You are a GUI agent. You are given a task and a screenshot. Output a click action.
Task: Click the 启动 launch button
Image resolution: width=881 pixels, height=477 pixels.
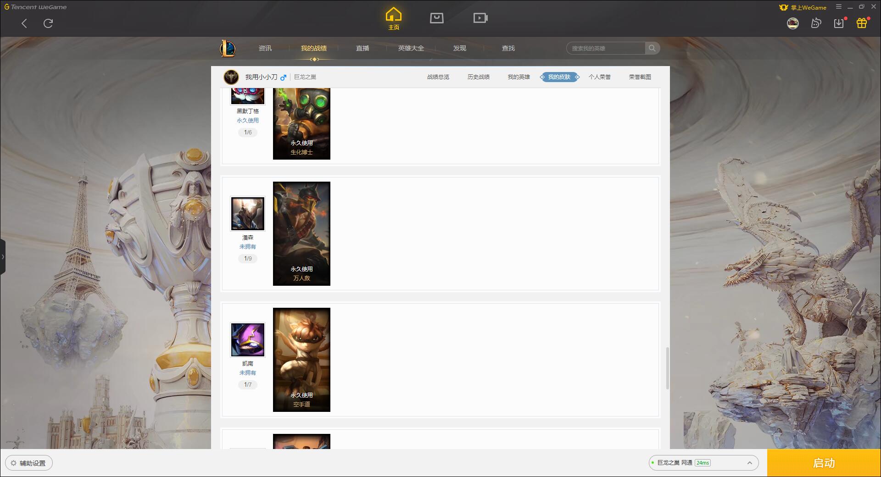click(x=824, y=463)
